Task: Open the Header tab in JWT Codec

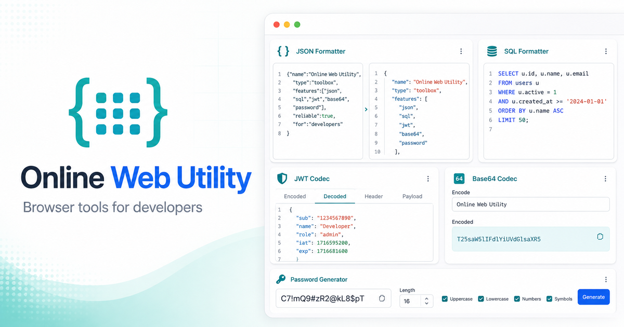Action: click(373, 196)
